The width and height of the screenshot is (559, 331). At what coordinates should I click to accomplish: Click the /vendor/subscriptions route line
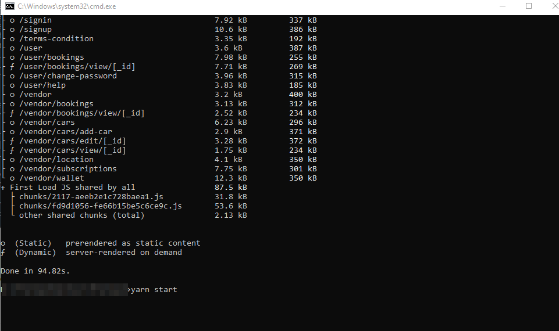pyautogui.click(x=67, y=169)
